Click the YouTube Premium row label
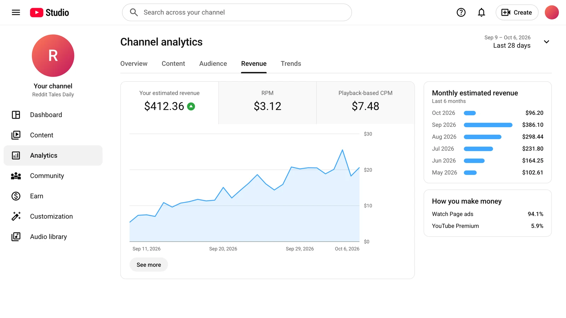This screenshot has width=566, height=318. coord(455,226)
